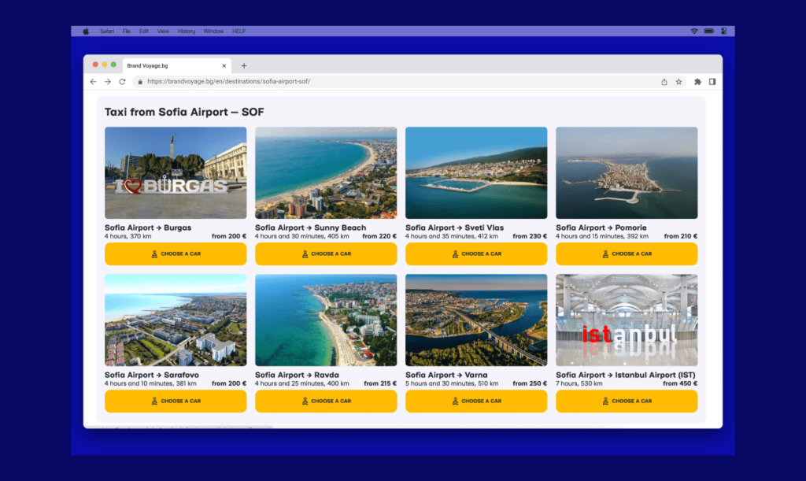Open the Apple menu
Viewport: 806px width, 481px height.
86,31
